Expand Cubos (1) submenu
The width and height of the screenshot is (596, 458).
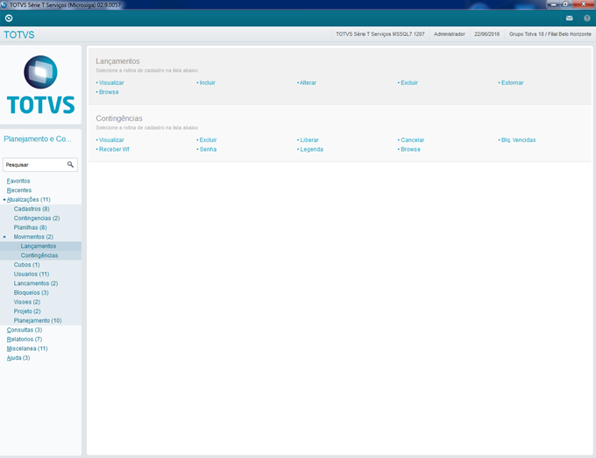tap(26, 265)
